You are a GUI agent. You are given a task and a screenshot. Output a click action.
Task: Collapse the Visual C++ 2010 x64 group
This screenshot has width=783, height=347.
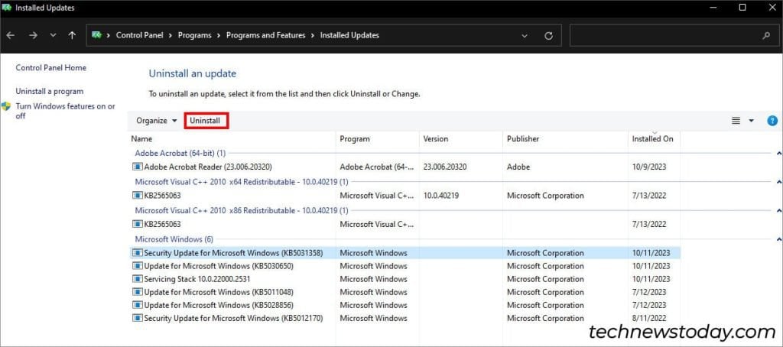point(779,182)
